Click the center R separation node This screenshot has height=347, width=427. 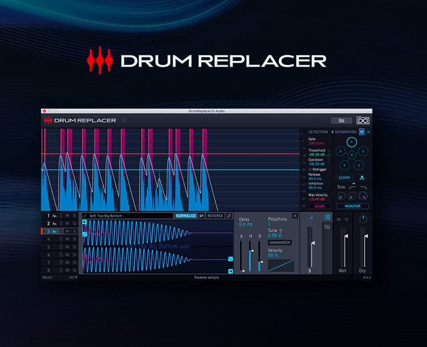pos(352,155)
